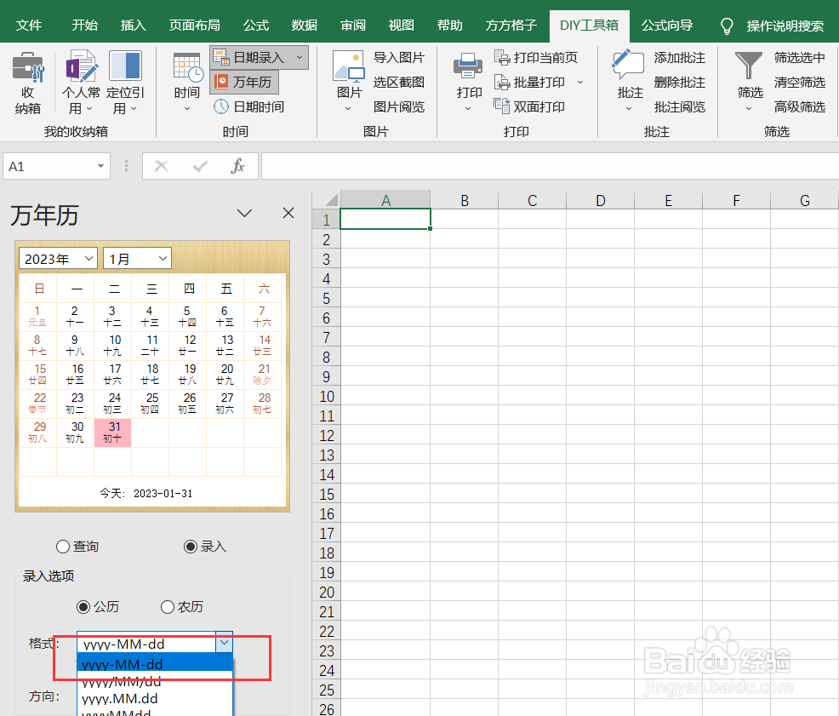Switch to the 页面布局 tab
The width and height of the screenshot is (839, 716).
point(194,26)
